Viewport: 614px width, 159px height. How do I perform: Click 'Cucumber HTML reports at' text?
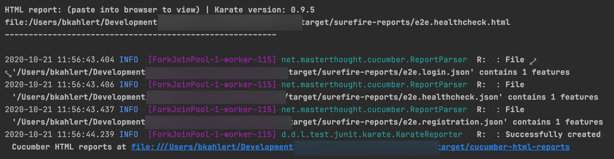point(69,147)
